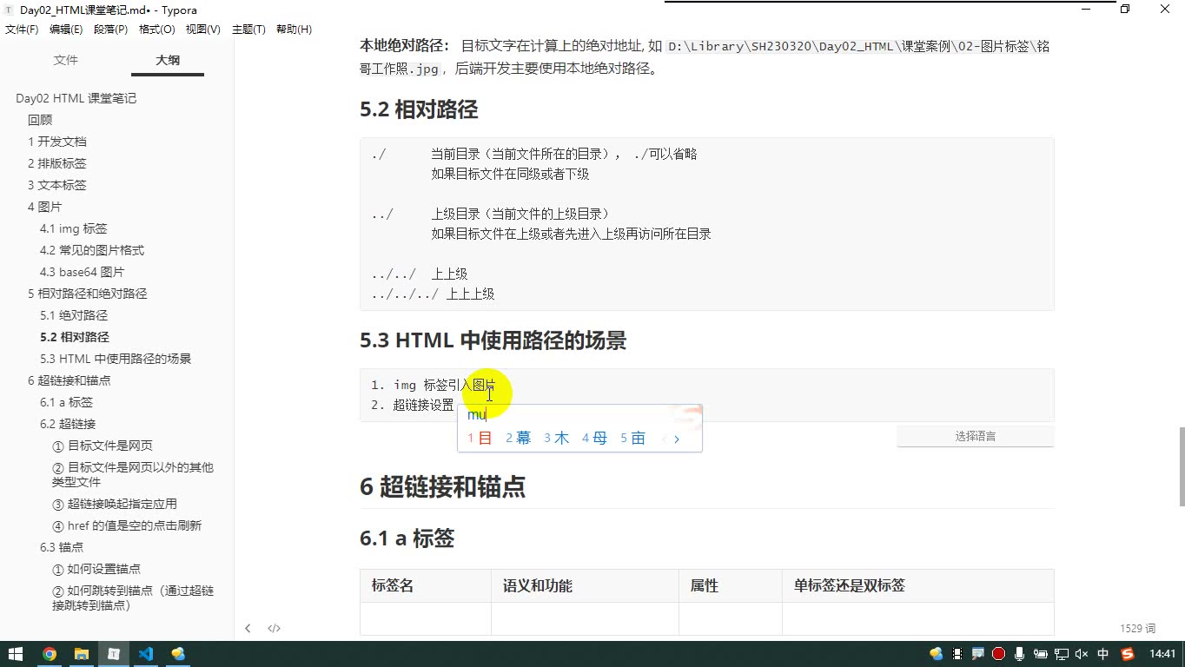Image resolution: width=1185 pixels, height=667 pixels.
Task: Open Visual Studio Code from the taskbar
Action: (145, 654)
